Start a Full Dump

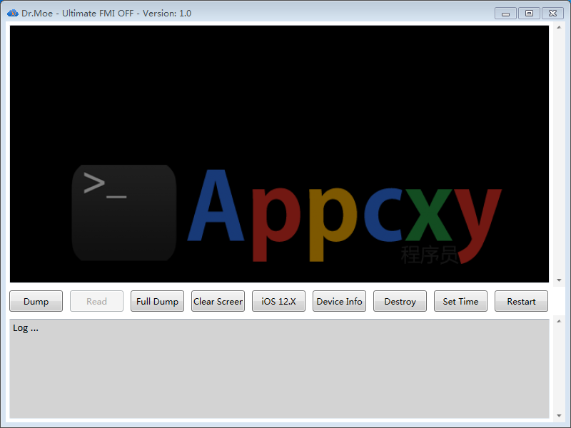157,301
